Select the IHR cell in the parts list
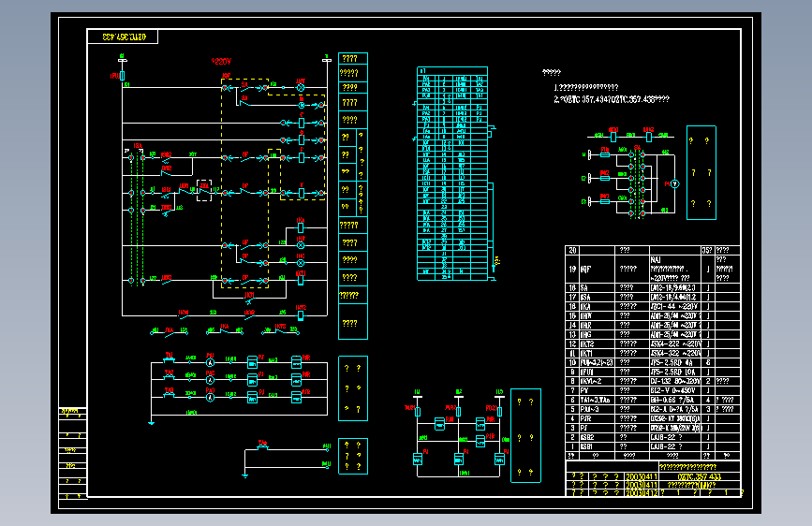Image resolution: width=812 pixels, height=526 pixels. [x=598, y=325]
